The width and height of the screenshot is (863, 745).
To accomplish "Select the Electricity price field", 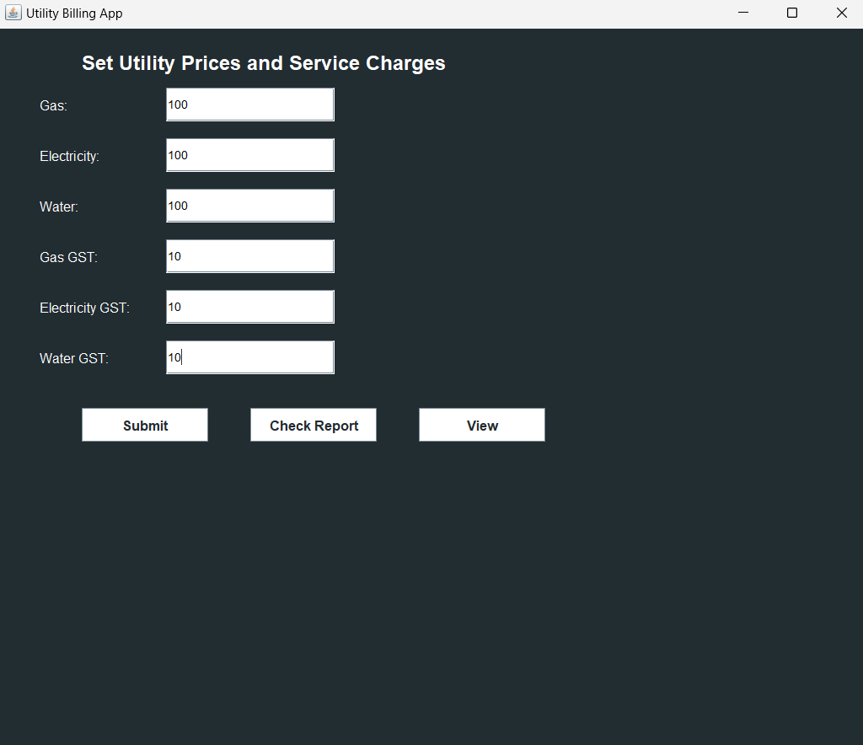I will tap(249, 154).
